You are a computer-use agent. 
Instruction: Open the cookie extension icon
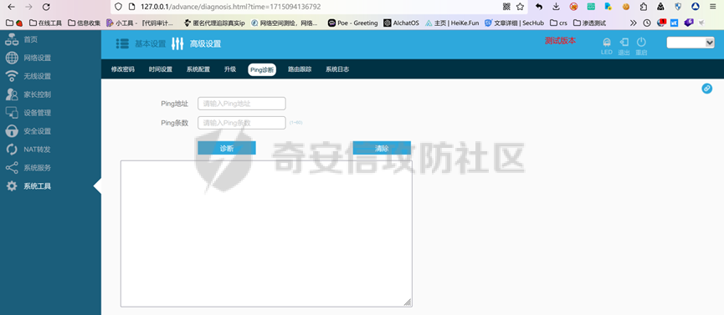[625, 7]
